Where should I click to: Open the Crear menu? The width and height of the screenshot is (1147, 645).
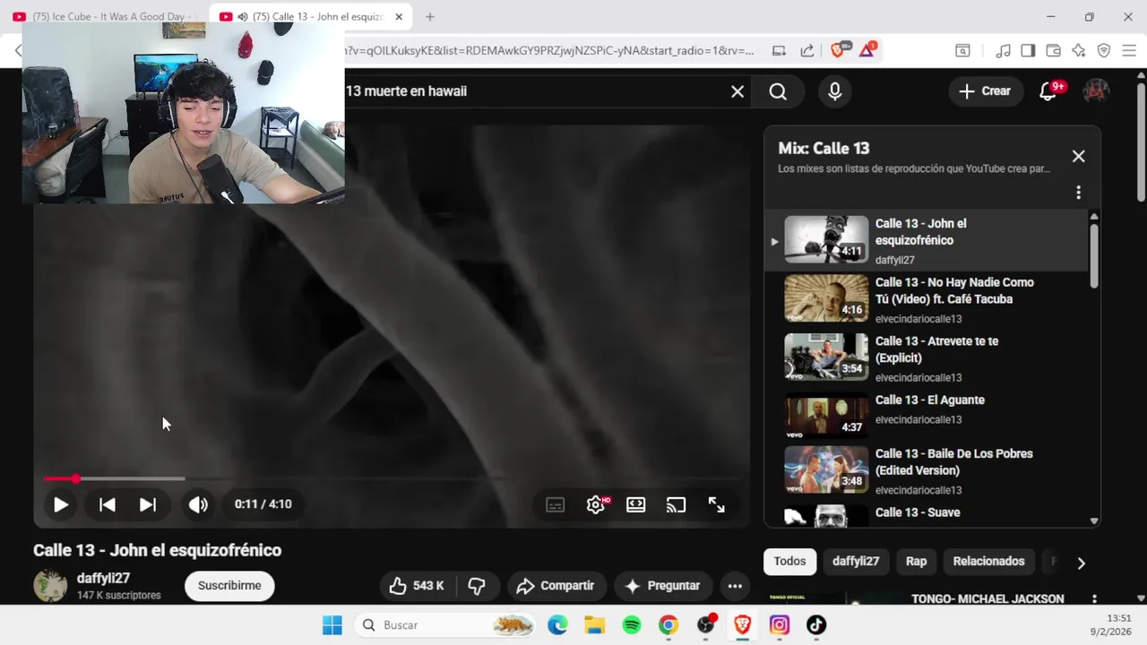click(x=985, y=91)
